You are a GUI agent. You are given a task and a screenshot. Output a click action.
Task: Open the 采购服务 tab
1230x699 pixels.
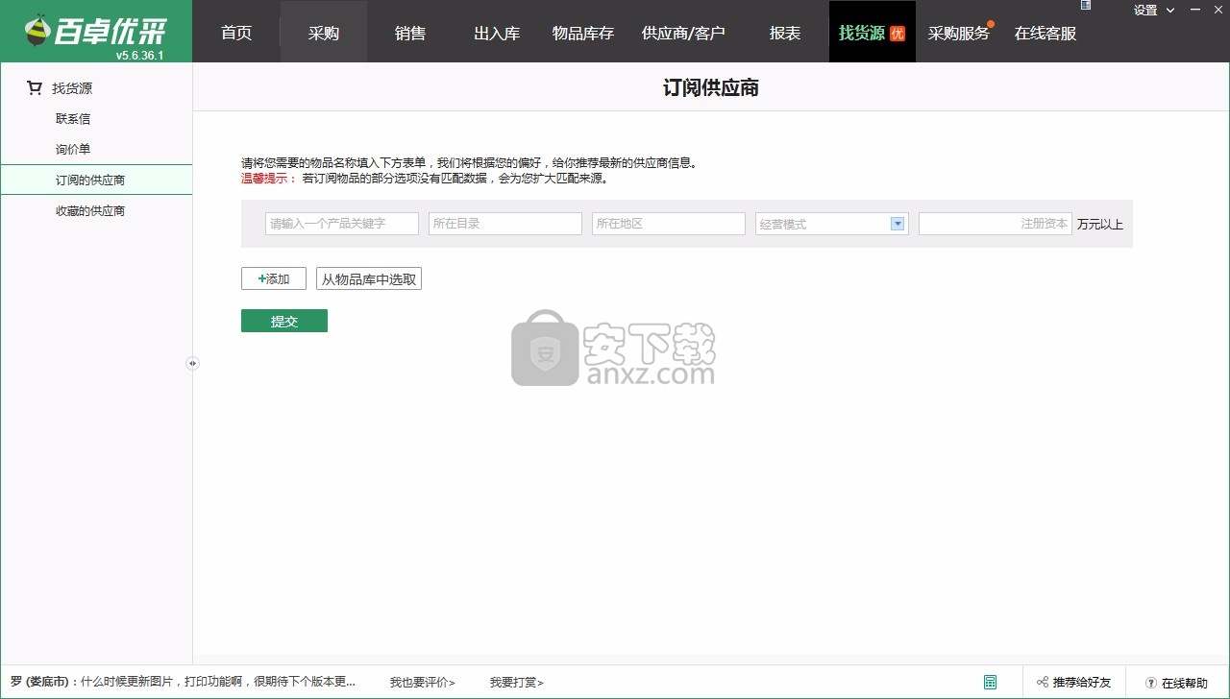pos(959,33)
